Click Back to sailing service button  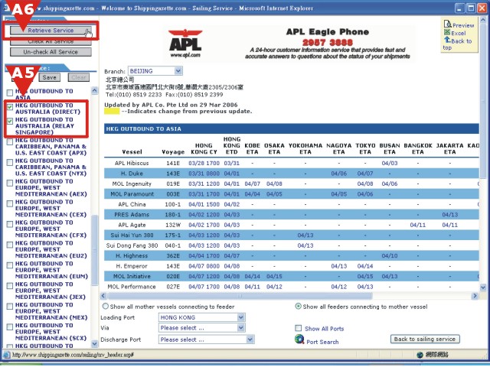pyautogui.click(x=425, y=339)
